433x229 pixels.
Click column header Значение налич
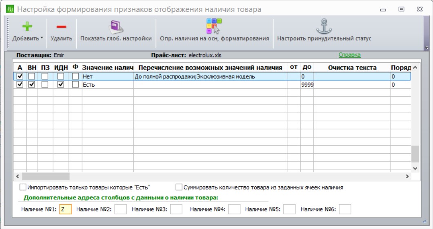(x=108, y=68)
